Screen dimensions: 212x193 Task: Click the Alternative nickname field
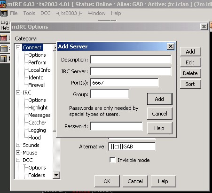coord(132,147)
